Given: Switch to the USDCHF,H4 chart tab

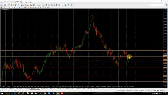Looking at the screenshot, I should click(x=19, y=89).
